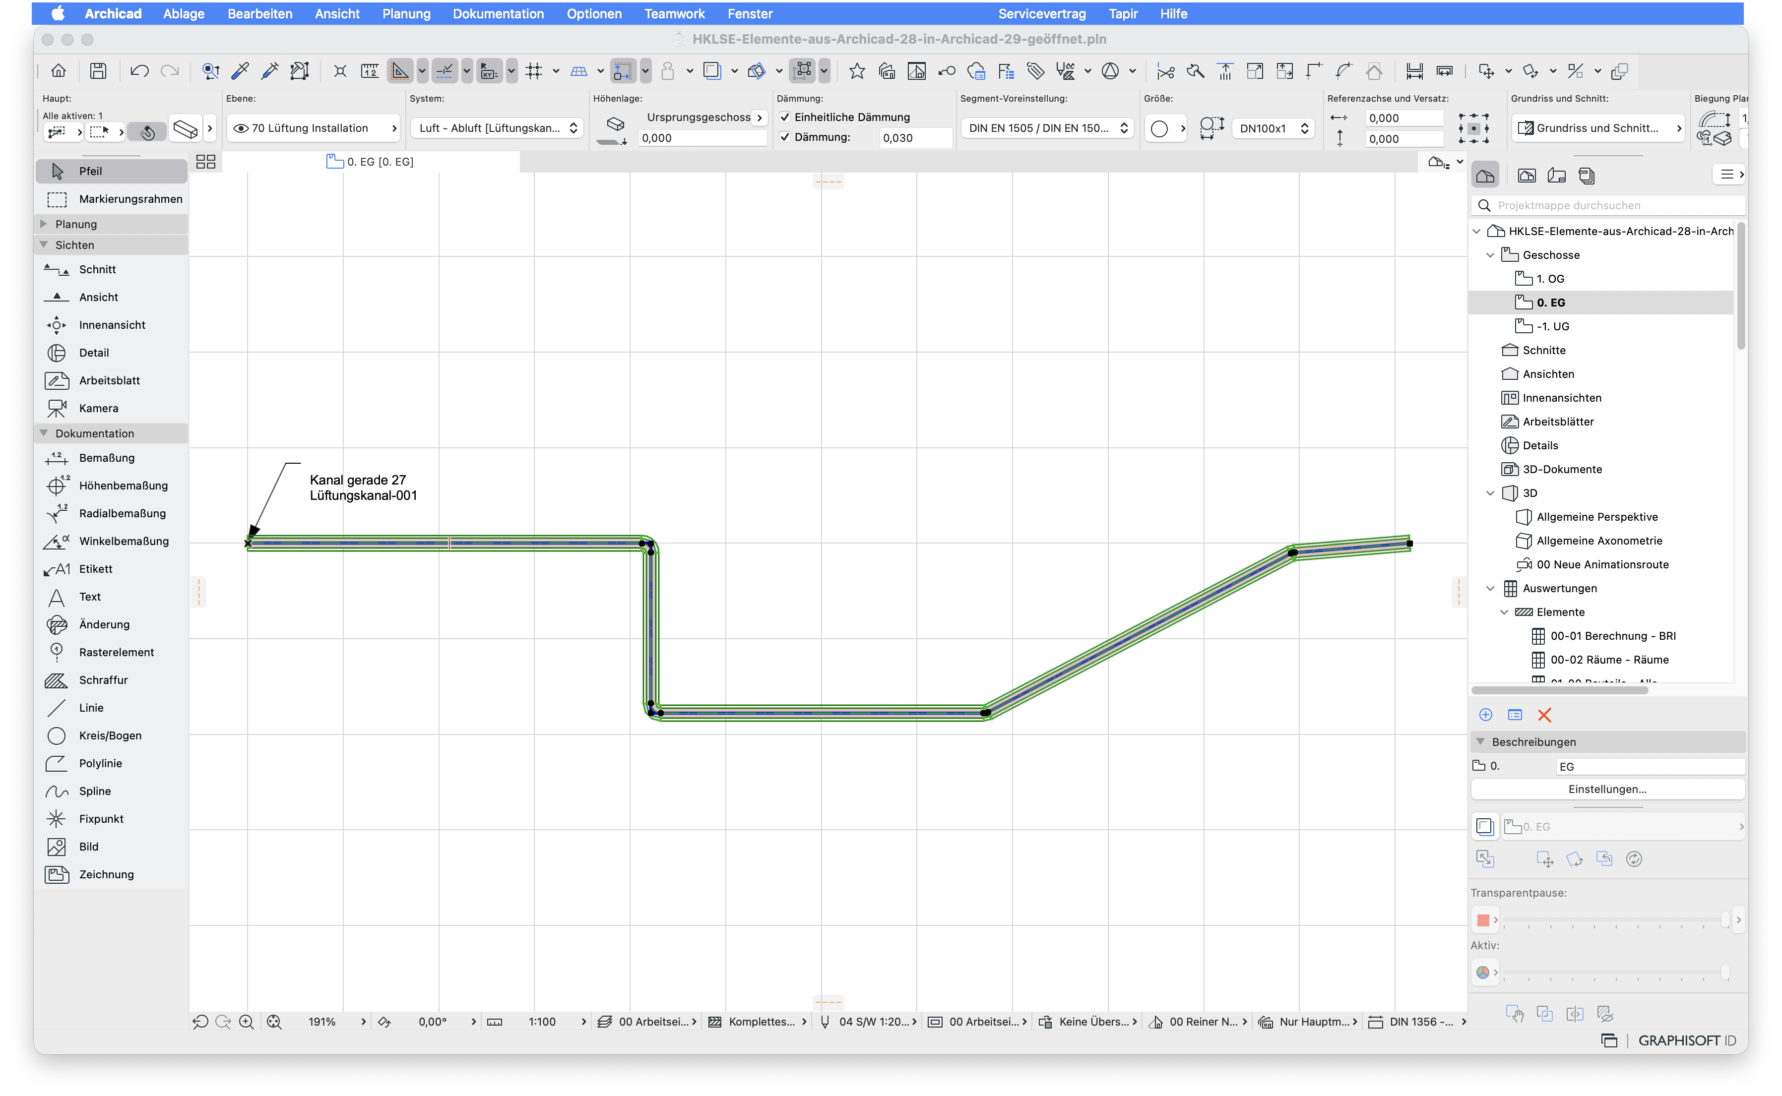
Task: Toggle the guide lines toolbar button
Action: coord(445,71)
